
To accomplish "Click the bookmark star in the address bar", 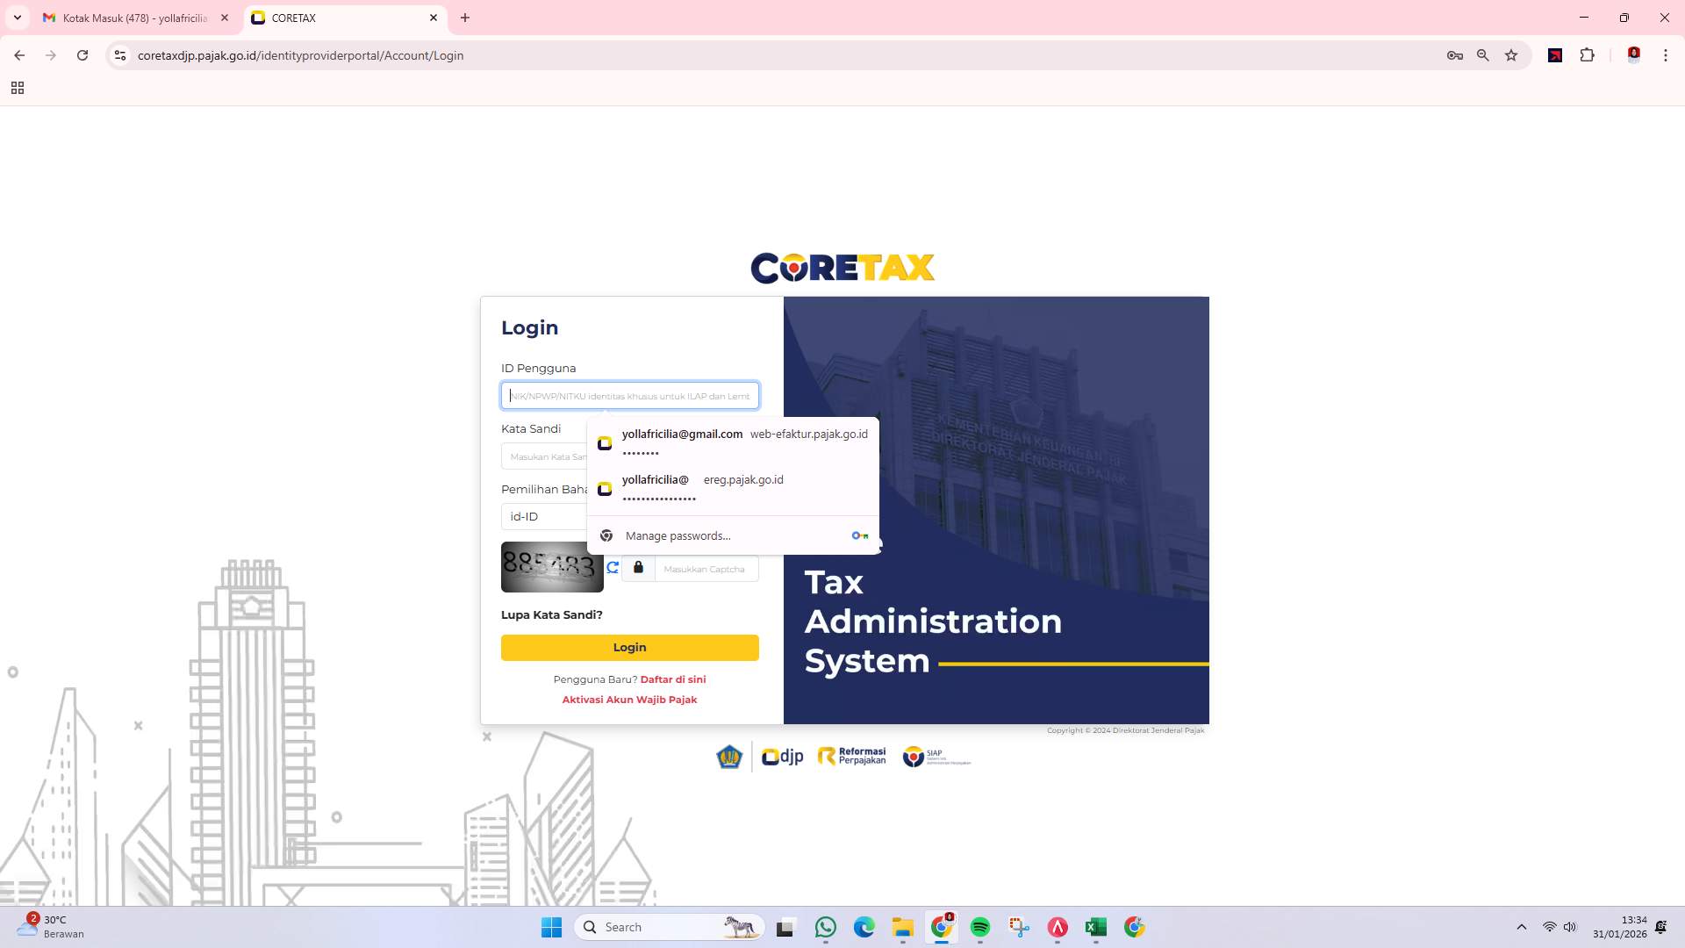I will point(1511,55).
